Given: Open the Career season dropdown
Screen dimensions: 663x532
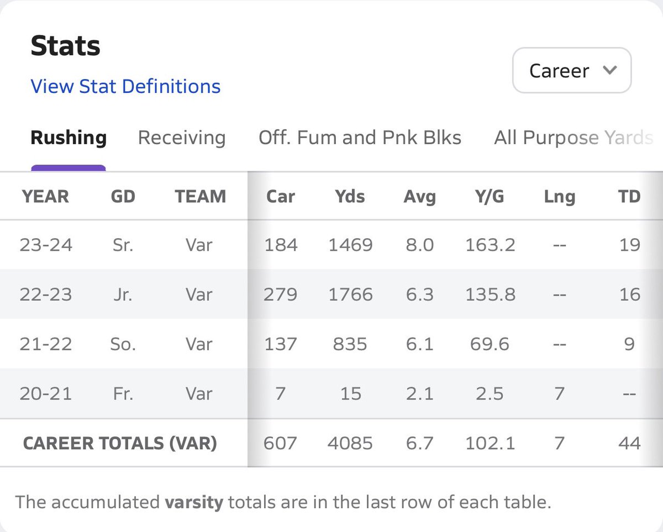Looking at the screenshot, I should [x=571, y=71].
